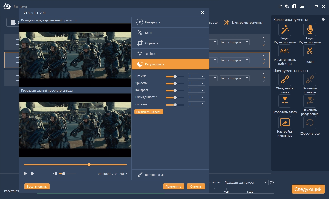This screenshot has height=199, width=329.
Task: Open the Клип section in edit dialog
Action: pyautogui.click(x=170, y=33)
